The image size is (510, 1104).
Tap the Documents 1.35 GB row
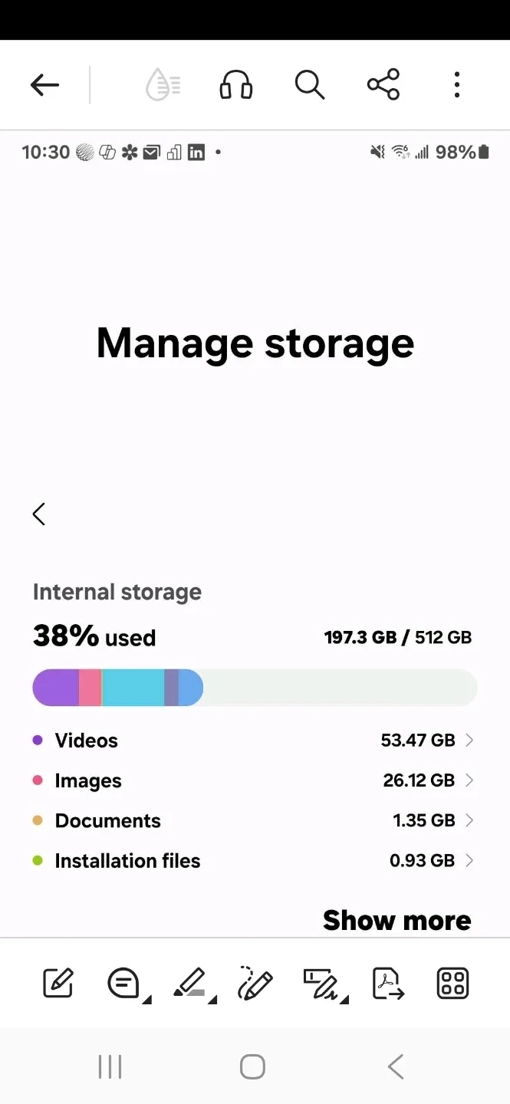pos(253,820)
